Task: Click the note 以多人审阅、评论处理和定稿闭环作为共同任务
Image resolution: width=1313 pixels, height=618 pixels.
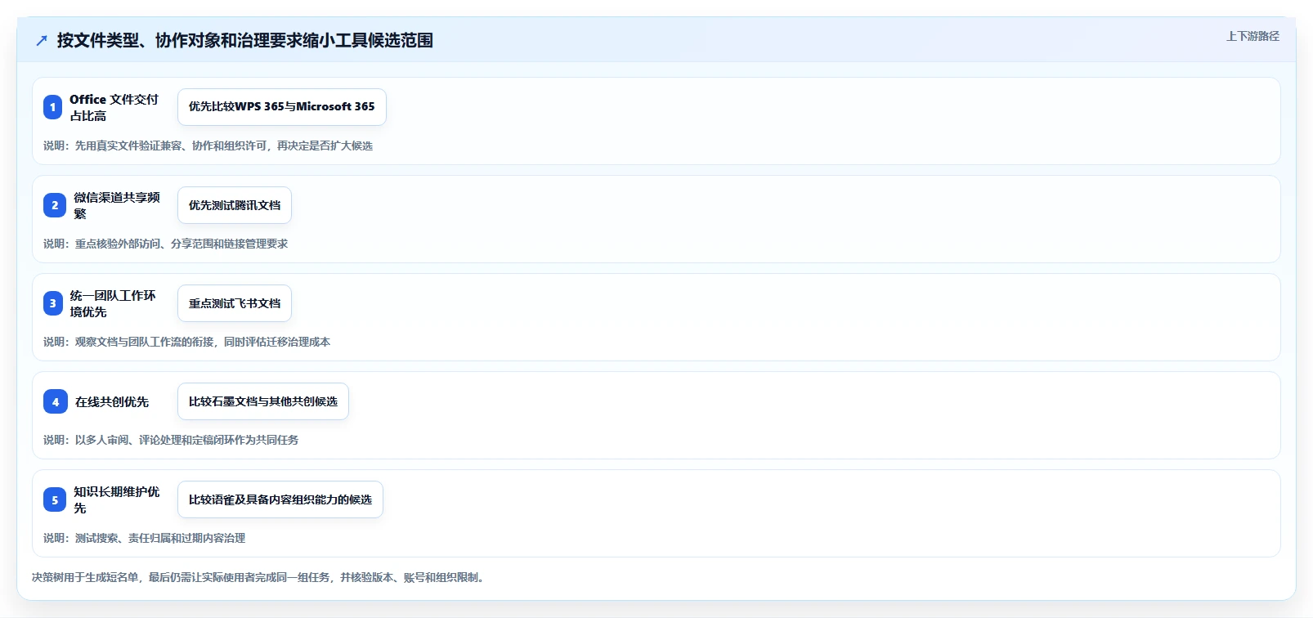Action: pos(186,440)
